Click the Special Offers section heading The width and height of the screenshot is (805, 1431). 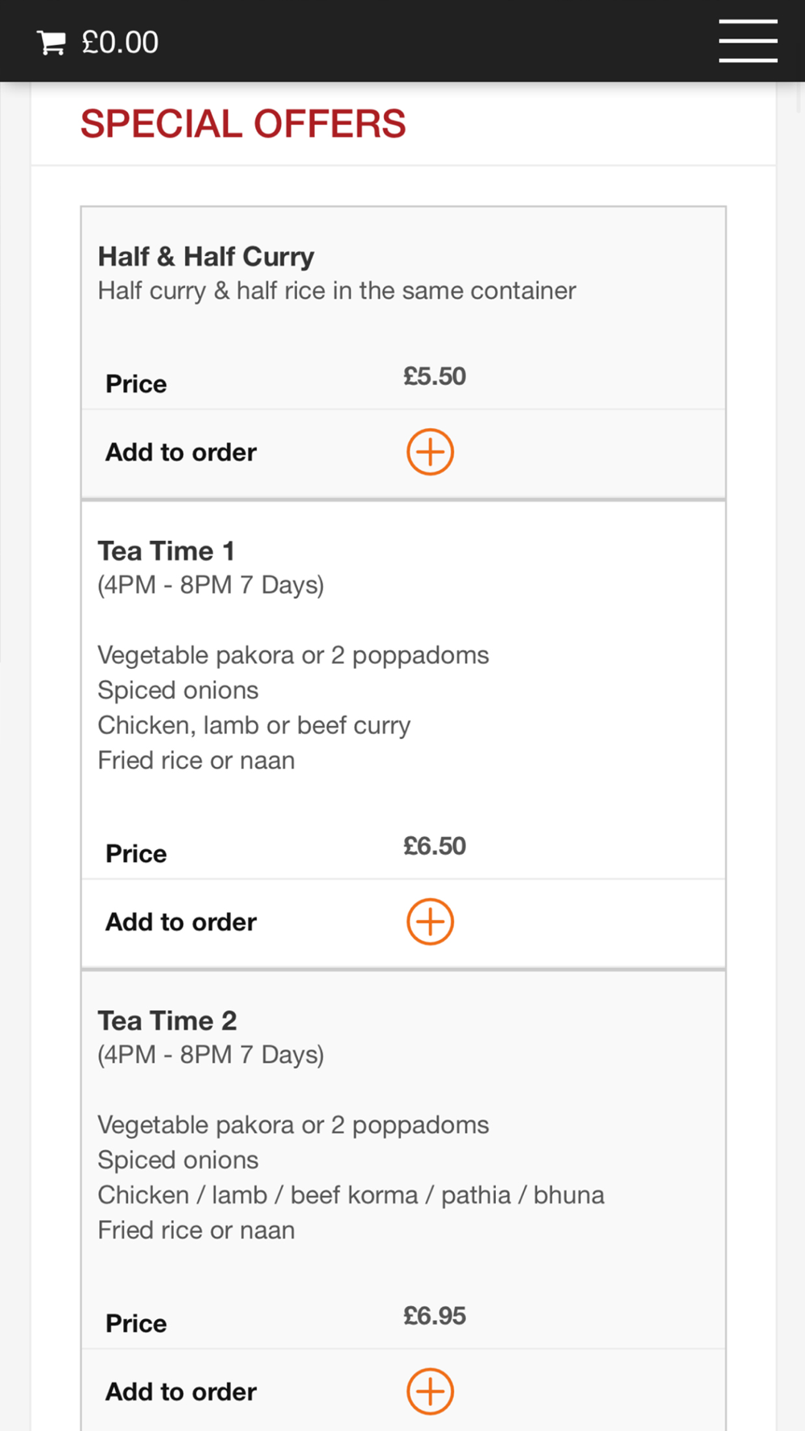click(243, 124)
